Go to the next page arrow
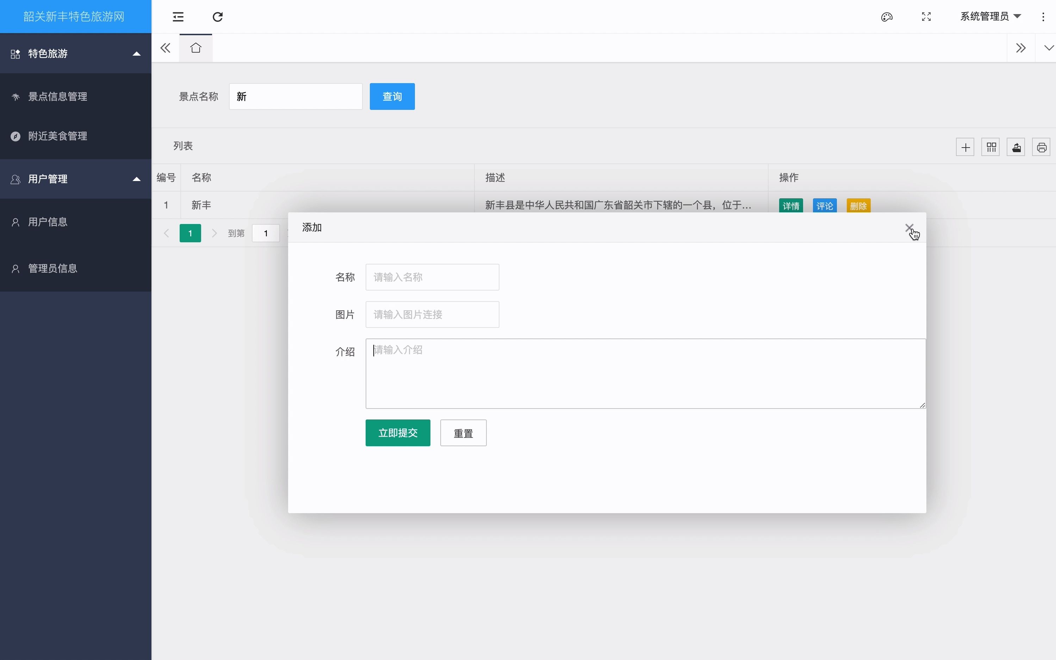Image resolution: width=1056 pixels, height=660 pixels. [x=215, y=233]
